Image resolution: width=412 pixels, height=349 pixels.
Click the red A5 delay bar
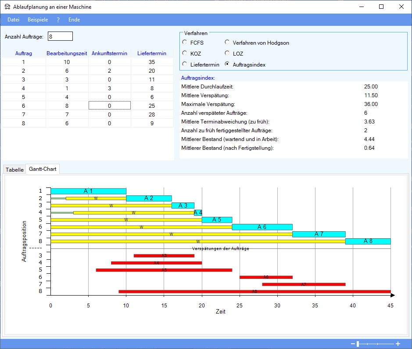[x=164, y=270]
